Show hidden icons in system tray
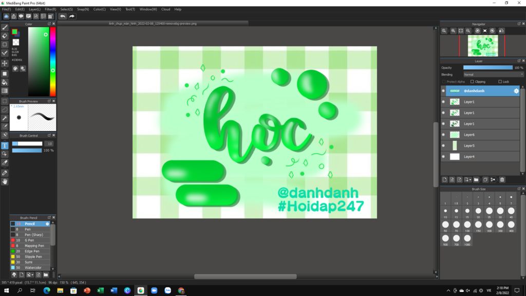Image resolution: width=526 pixels, height=296 pixels. pos(448,290)
